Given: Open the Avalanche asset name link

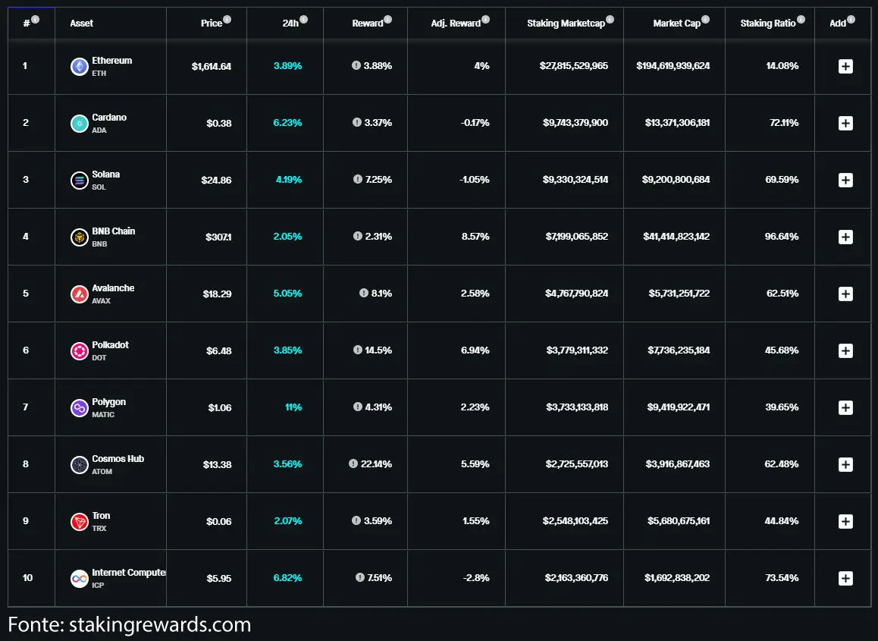Looking at the screenshot, I should 113,288.
